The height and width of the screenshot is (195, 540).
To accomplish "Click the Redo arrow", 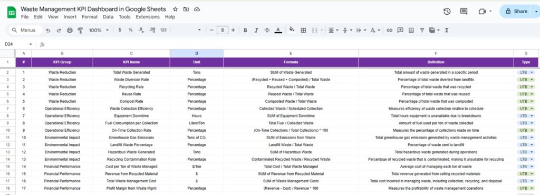I will pos(59,30).
